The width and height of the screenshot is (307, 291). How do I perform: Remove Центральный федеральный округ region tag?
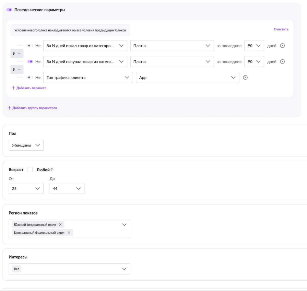[x=69, y=233]
